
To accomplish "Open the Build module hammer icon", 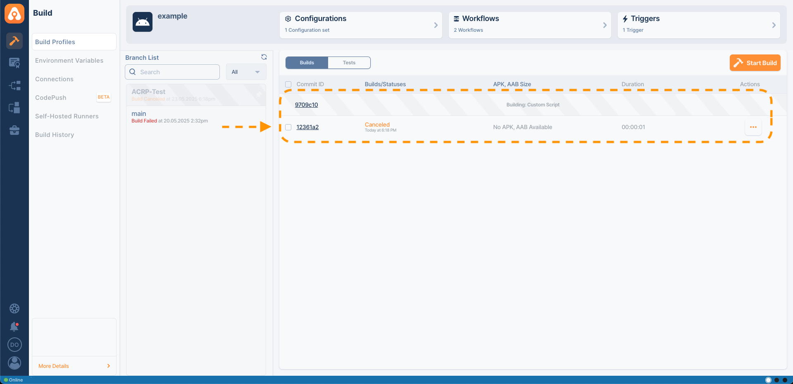I will tap(14, 40).
